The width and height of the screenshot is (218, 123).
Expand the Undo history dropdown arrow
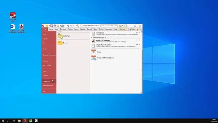coord(70,26)
